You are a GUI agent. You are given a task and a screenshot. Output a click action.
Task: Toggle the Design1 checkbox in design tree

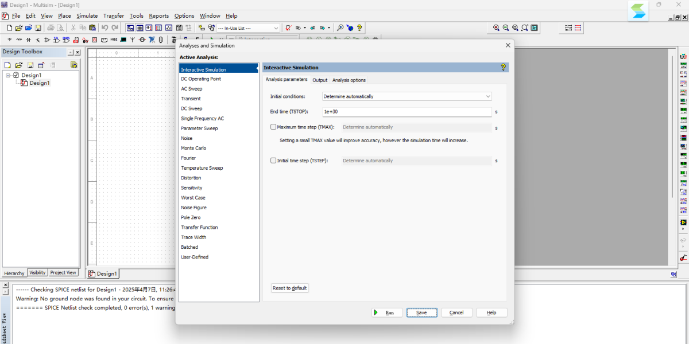[16, 75]
